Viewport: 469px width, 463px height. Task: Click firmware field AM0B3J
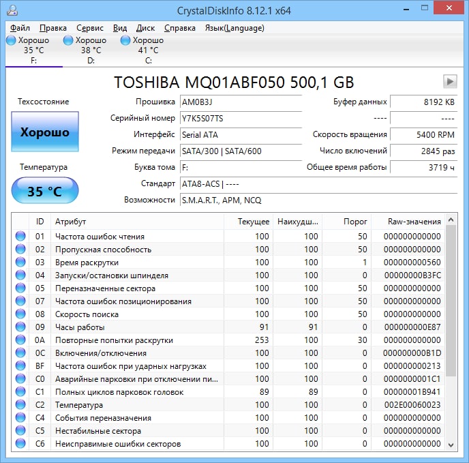coord(241,102)
